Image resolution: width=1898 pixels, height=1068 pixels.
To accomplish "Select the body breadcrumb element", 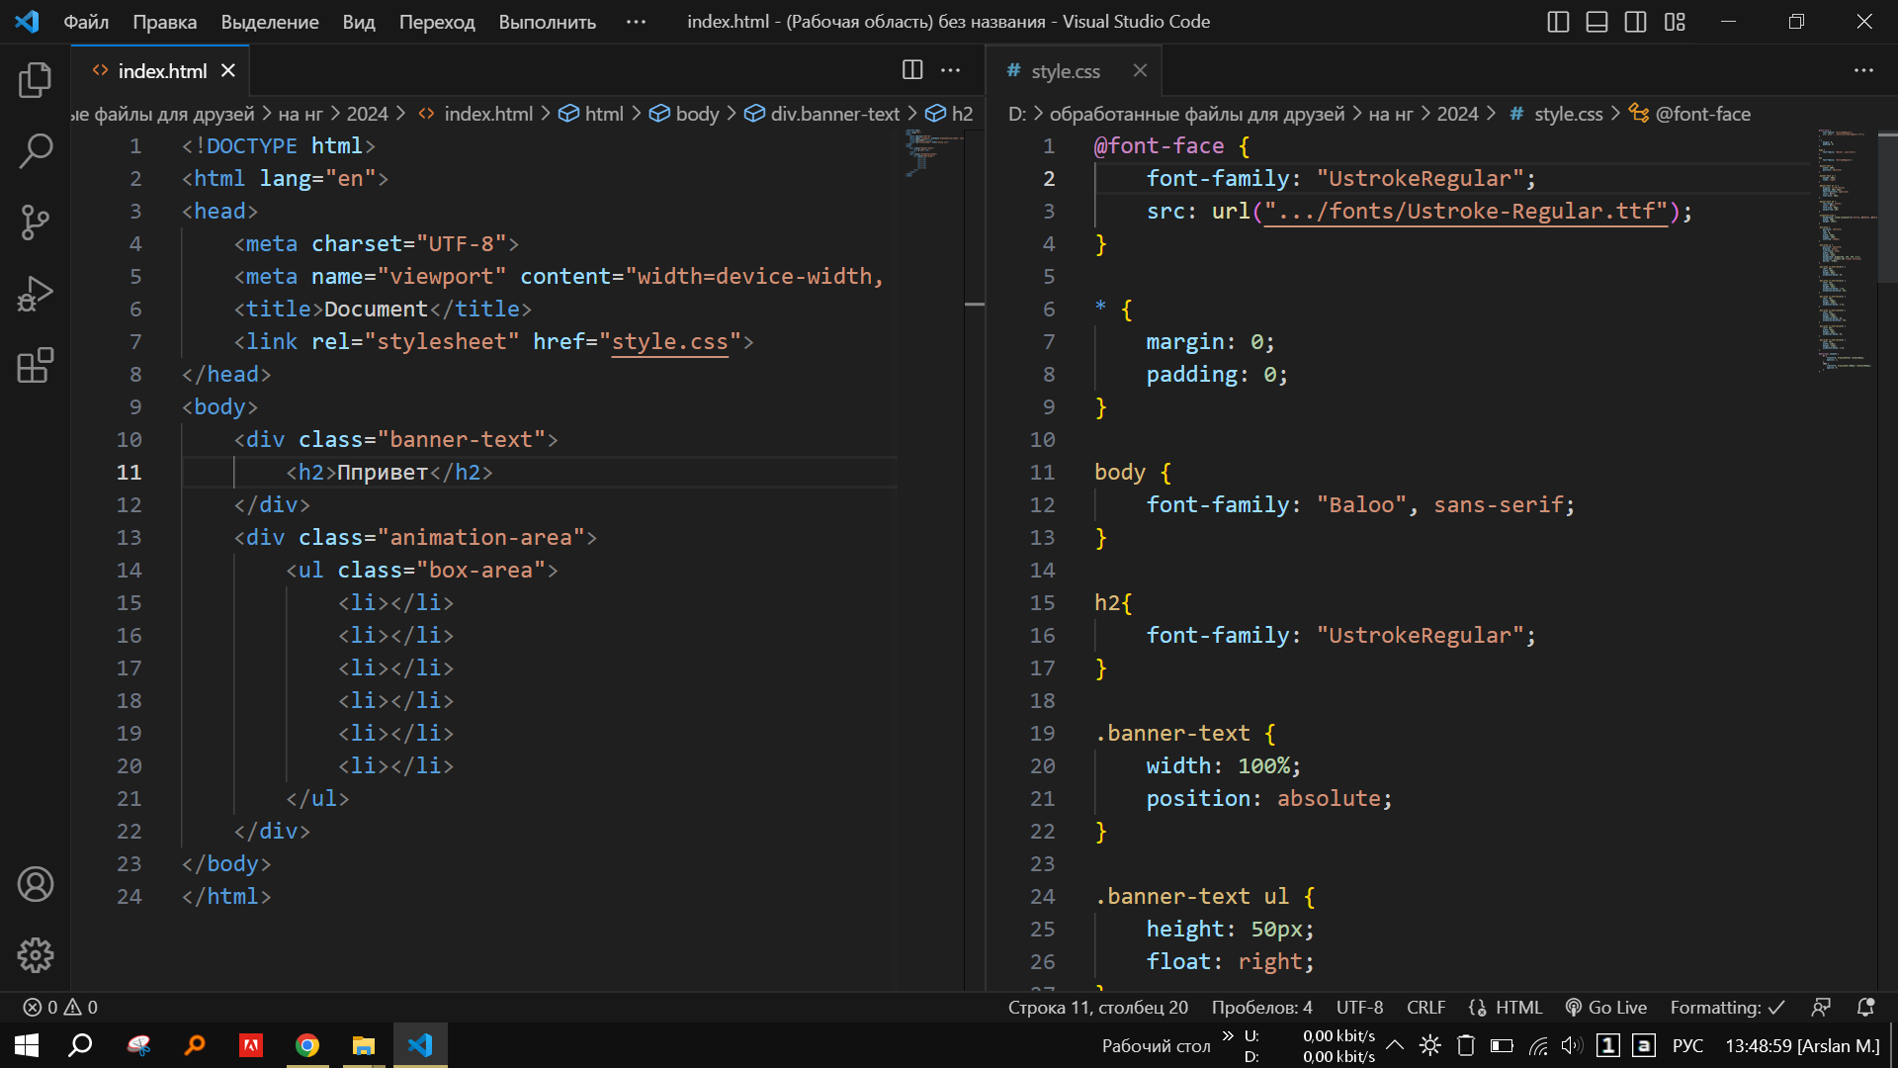I will [684, 114].
